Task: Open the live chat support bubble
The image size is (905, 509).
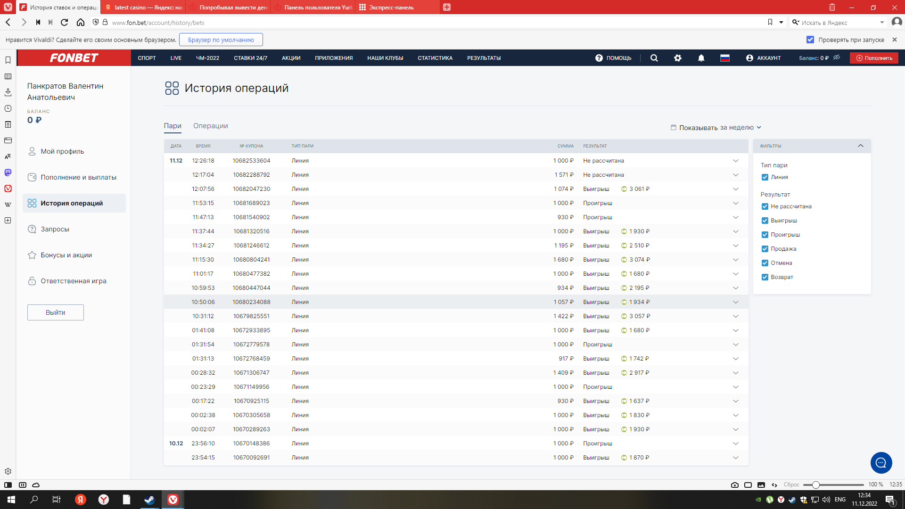Action: coord(881,463)
